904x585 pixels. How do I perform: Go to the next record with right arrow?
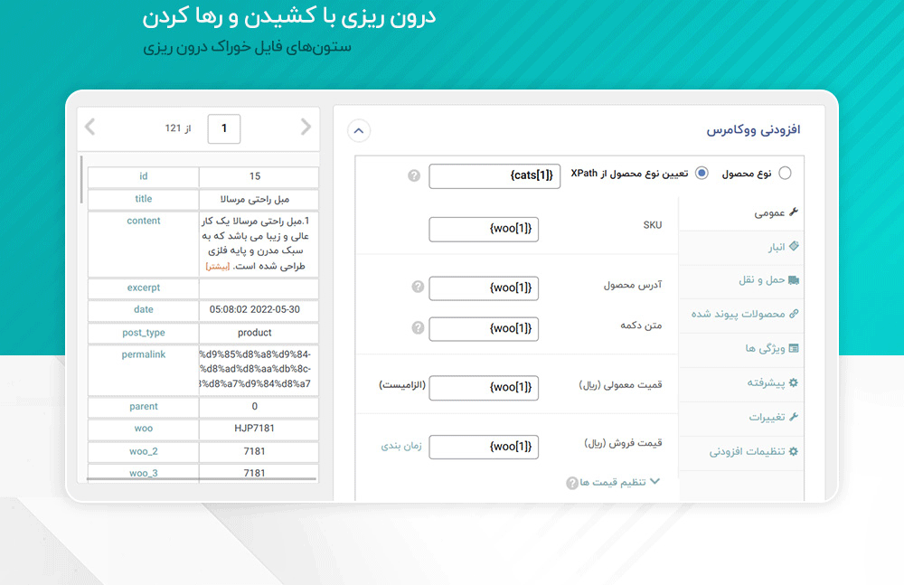(x=306, y=127)
